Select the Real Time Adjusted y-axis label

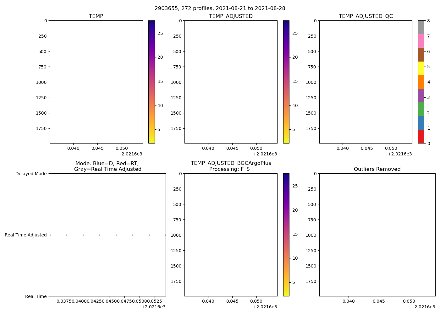(x=26, y=235)
